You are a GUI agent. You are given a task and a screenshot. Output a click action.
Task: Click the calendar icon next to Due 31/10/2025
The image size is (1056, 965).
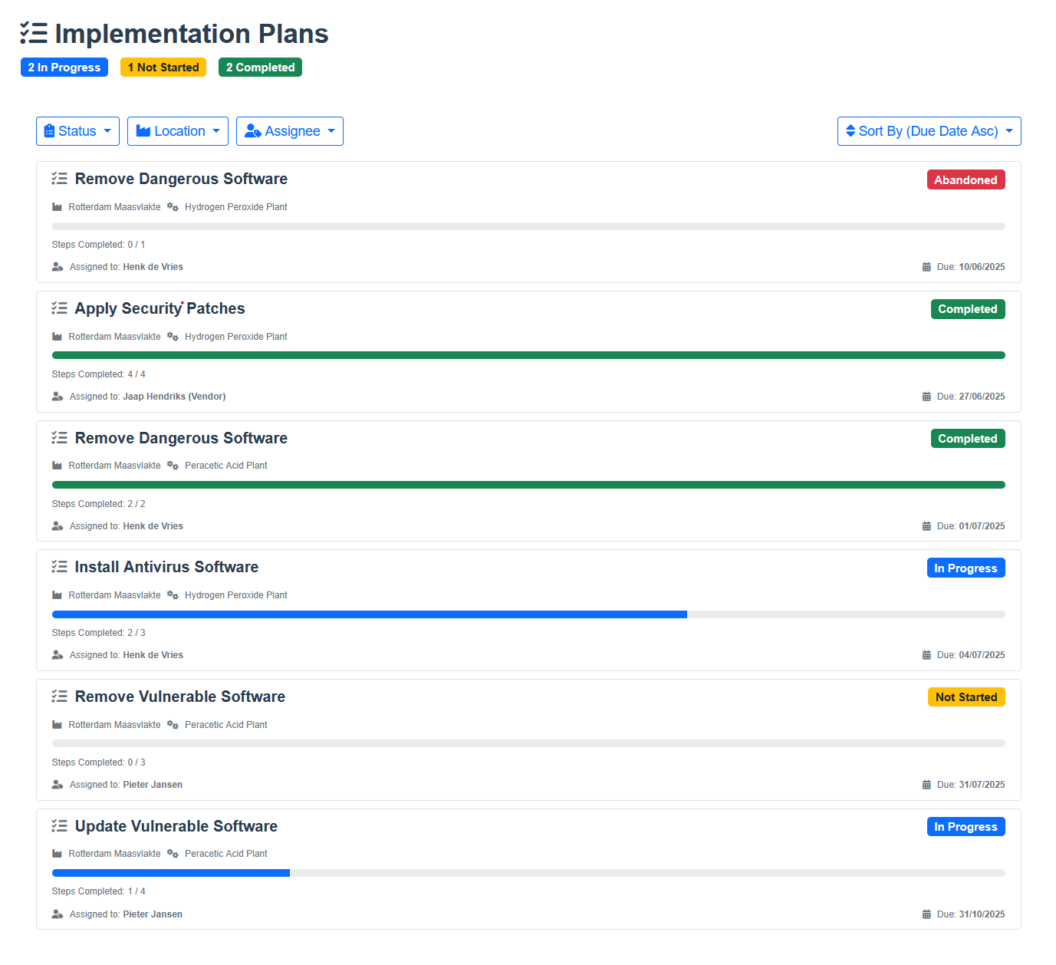(926, 914)
